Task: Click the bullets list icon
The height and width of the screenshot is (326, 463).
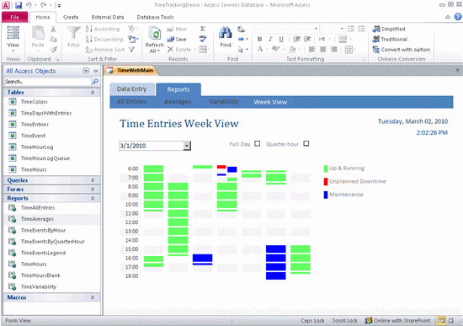Action: pyautogui.click(x=350, y=29)
